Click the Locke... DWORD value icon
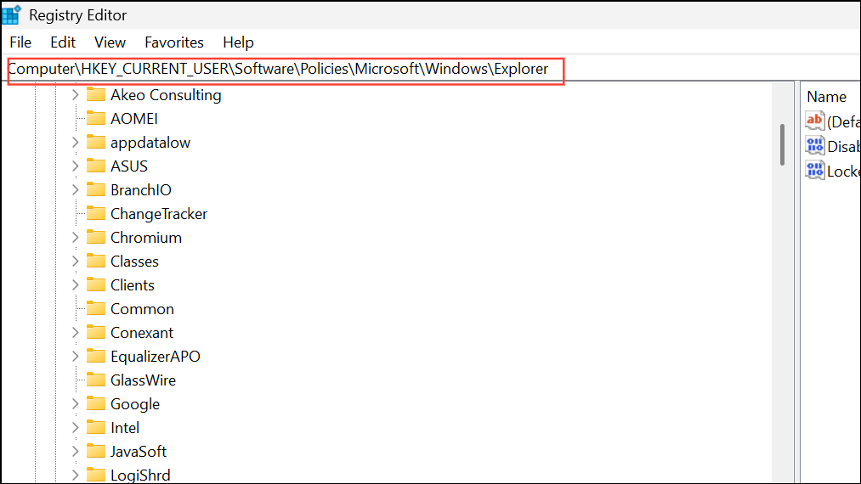Viewport: 861px width, 484px height. click(x=815, y=170)
